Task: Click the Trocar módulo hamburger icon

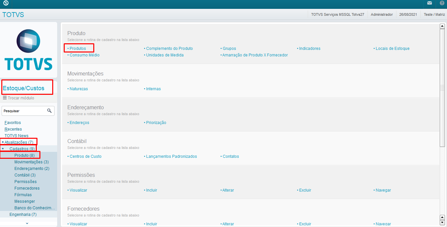Action: pos(5,98)
